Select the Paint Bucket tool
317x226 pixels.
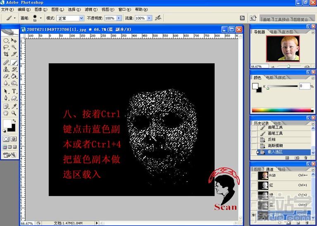pyautogui.click(x=14, y=76)
